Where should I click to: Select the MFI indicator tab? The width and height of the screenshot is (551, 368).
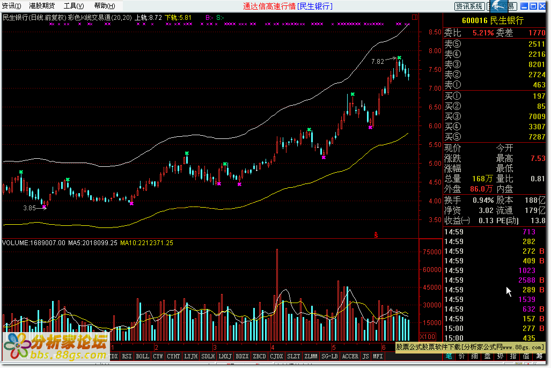tap(378, 356)
